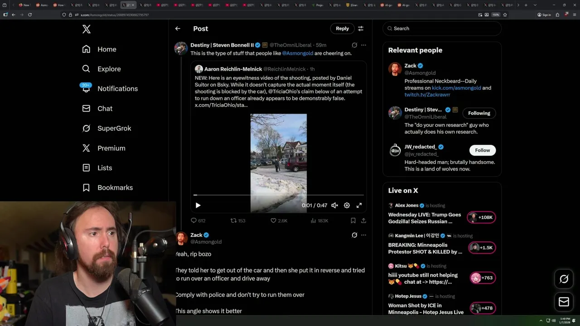Open Kangmin Lee BREAKING Minneapolis live
The height and width of the screenshot is (326, 580).
point(425,249)
